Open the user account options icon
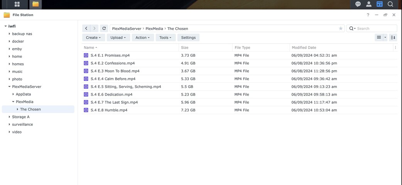This screenshot has height=185, width=402. 369,4
